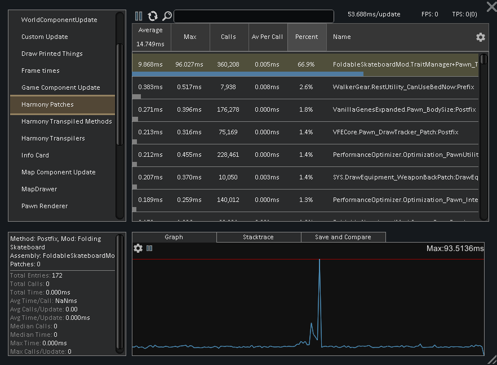This screenshot has width=497, height=365.
Task: Click the 53.688ms/update readout
Action: 374,14
